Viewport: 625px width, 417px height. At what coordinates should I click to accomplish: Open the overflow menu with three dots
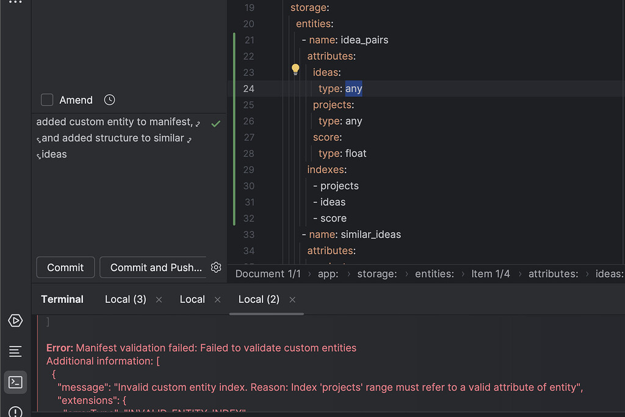pos(15,3)
